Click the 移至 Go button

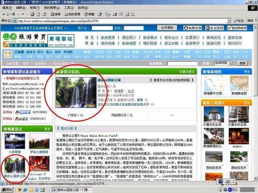pos(239,21)
